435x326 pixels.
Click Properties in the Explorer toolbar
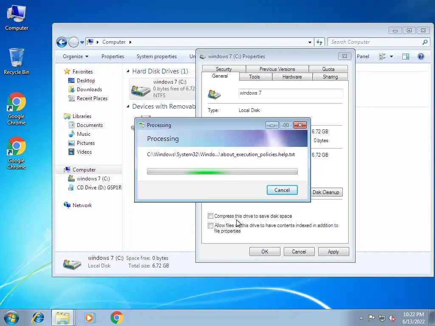click(113, 56)
